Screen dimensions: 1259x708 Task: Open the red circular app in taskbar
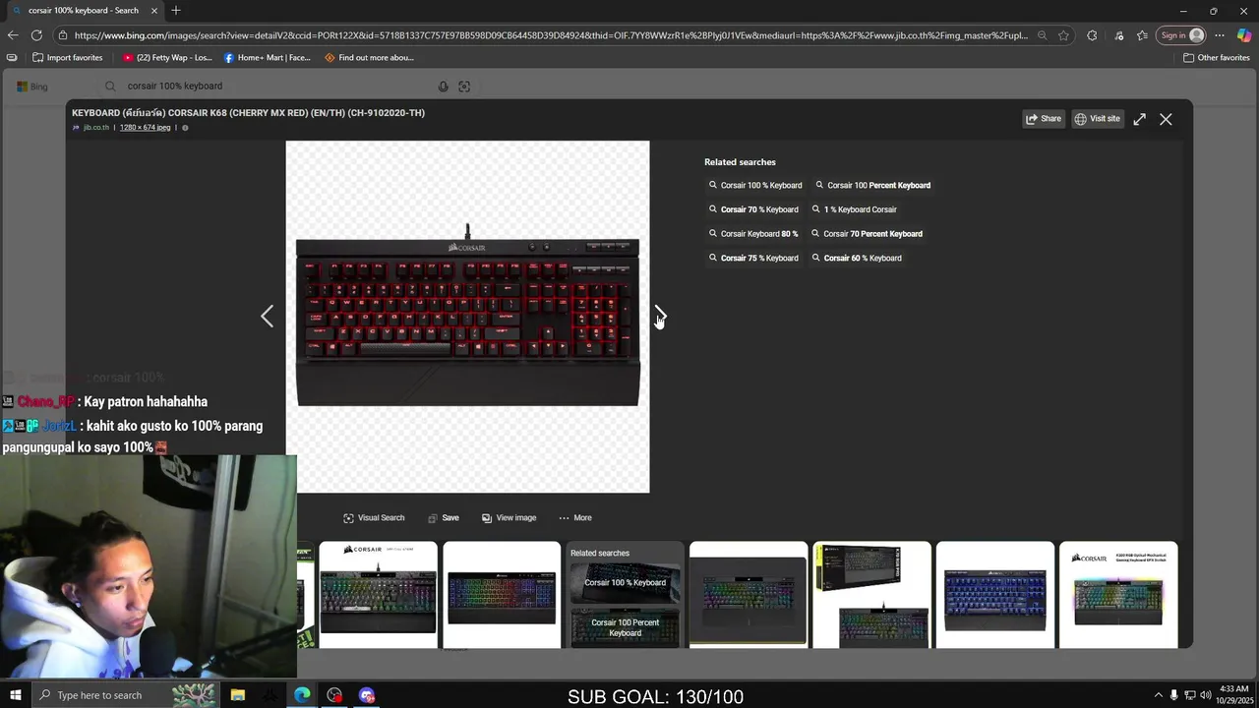click(334, 695)
